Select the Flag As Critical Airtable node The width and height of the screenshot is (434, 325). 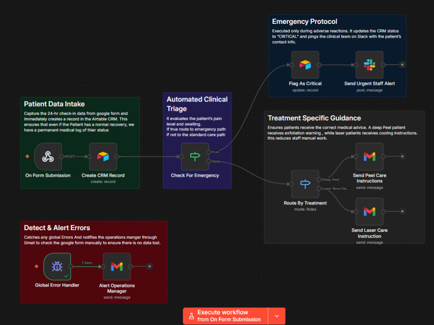click(305, 65)
